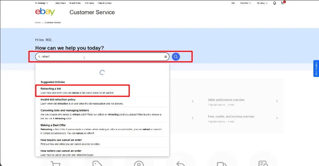Image resolution: width=319 pixels, height=166 pixels.
Task: Click the chevron next to Seller performance overview
Action: point(277,101)
